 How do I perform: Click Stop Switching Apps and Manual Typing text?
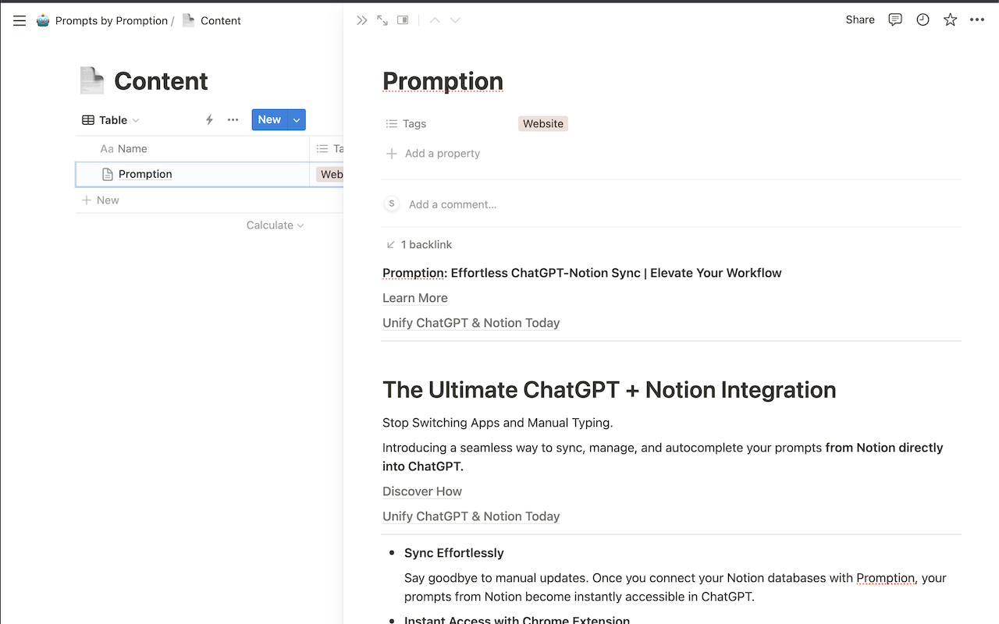(x=498, y=423)
